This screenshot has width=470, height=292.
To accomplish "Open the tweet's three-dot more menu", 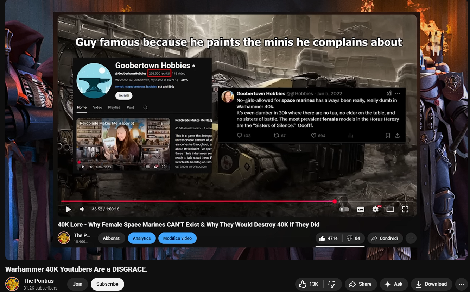I will [x=398, y=94].
